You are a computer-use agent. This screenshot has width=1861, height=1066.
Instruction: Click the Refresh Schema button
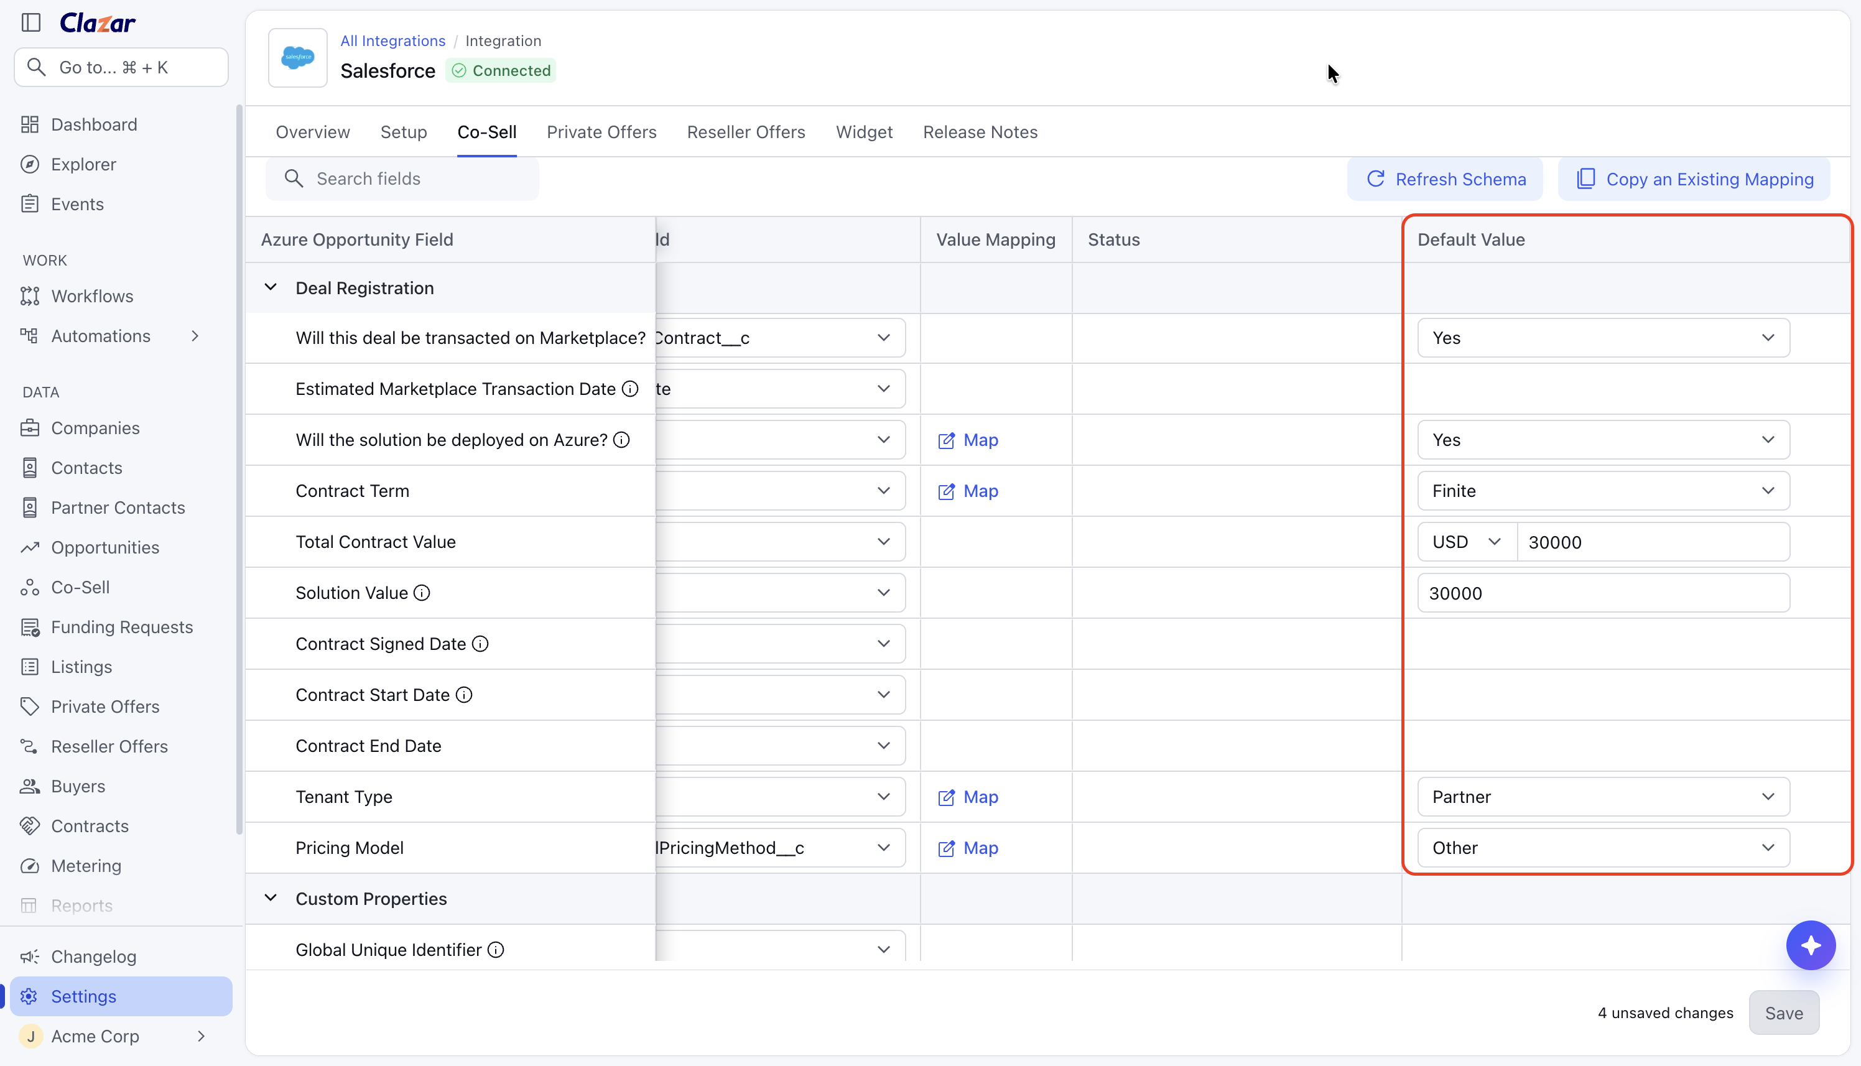[1444, 179]
